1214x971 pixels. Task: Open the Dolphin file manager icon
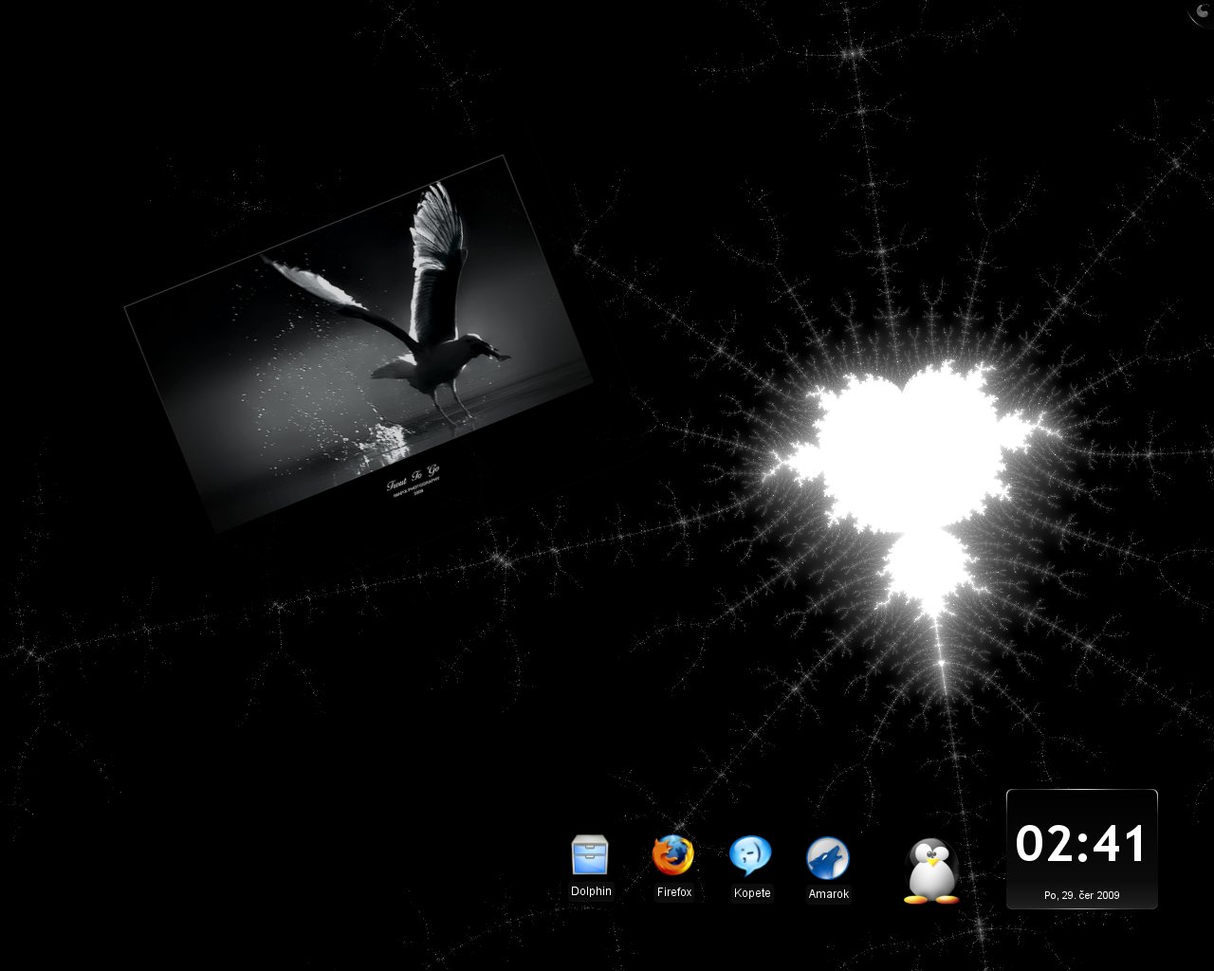[x=590, y=856]
